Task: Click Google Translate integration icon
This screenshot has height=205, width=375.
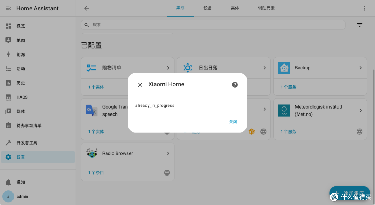Action: tap(91, 110)
